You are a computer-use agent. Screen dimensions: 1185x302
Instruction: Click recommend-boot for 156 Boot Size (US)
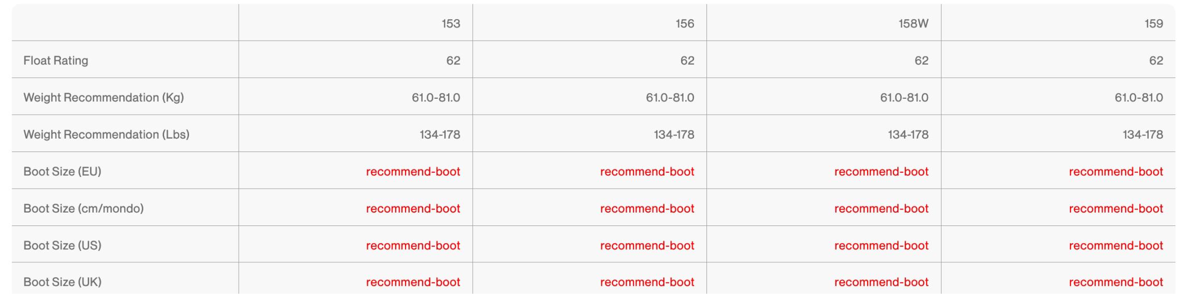[x=647, y=246]
